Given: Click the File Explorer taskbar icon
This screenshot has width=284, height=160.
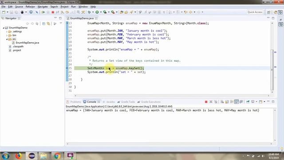Looking at the screenshot, I should coord(43,156).
